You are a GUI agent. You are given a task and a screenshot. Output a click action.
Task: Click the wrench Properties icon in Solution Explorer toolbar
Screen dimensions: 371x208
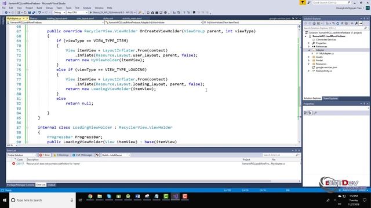coord(356,23)
